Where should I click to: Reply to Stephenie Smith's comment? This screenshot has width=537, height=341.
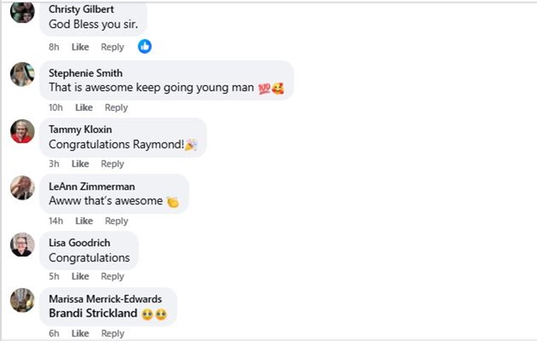[x=116, y=107]
